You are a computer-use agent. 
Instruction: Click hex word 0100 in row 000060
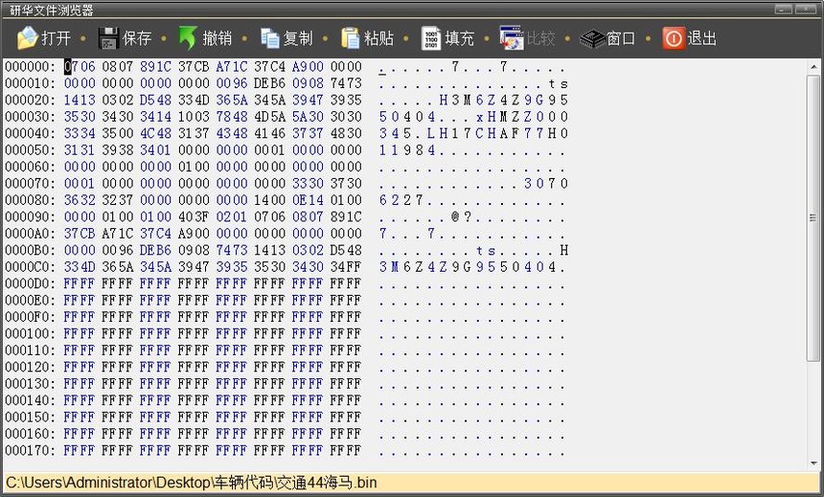pyautogui.click(x=194, y=167)
